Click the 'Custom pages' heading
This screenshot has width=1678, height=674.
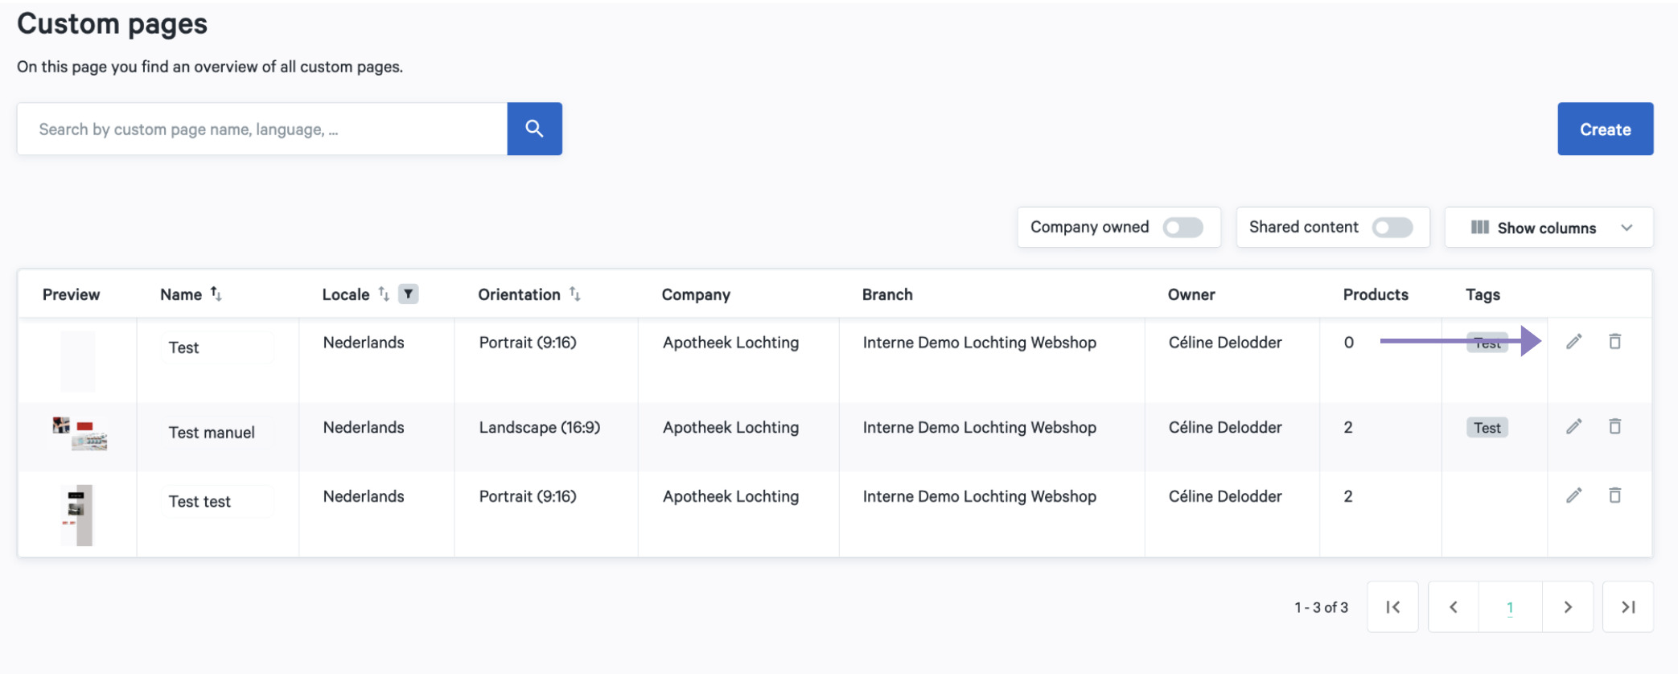[112, 23]
